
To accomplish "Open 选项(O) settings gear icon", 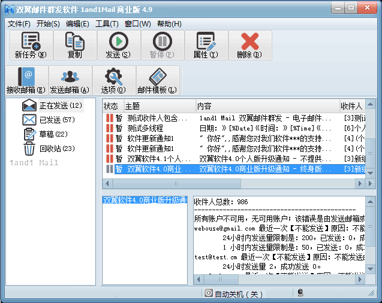I will pyautogui.click(x=114, y=80).
